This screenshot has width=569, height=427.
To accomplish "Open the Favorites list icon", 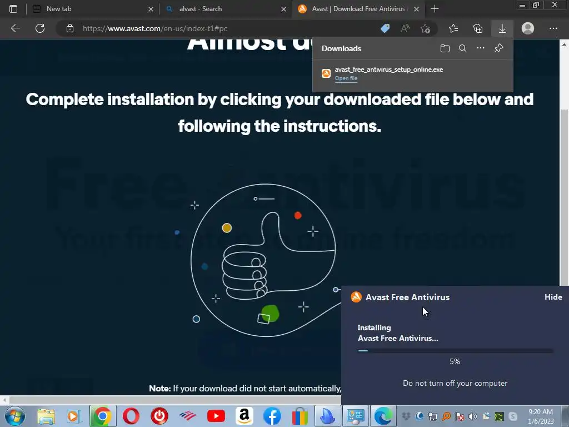I will click(453, 28).
